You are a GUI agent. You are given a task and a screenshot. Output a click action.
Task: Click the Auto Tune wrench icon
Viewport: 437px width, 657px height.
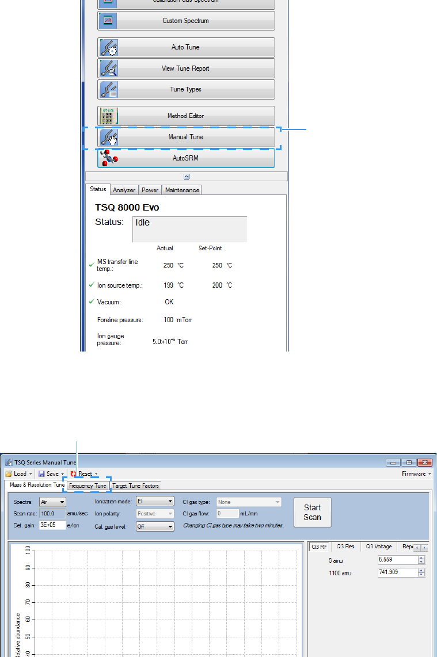(109, 48)
